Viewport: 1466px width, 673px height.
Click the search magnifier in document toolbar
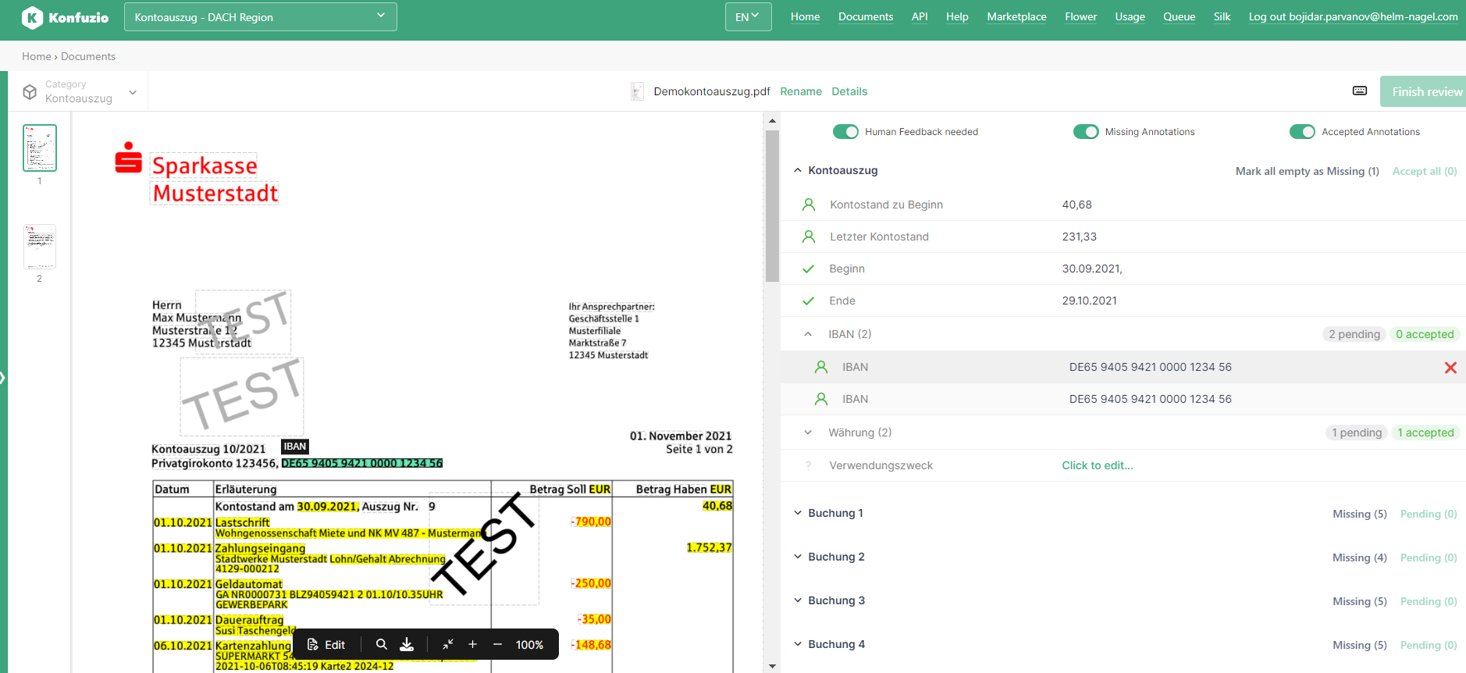tap(382, 645)
